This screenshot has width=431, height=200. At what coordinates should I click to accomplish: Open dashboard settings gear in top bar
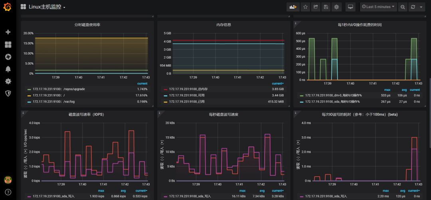(336, 7)
